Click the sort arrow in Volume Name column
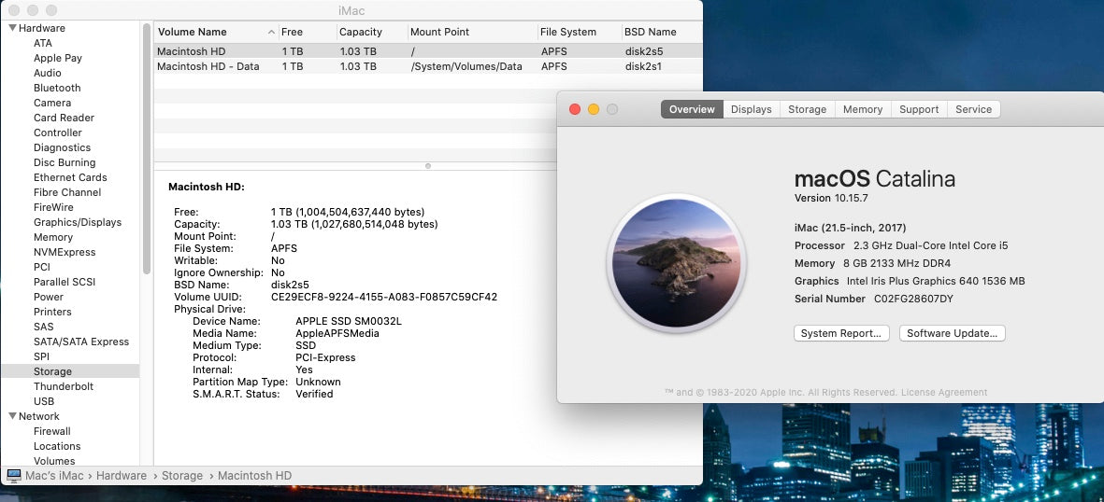This screenshot has height=502, width=1104. (x=271, y=33)
